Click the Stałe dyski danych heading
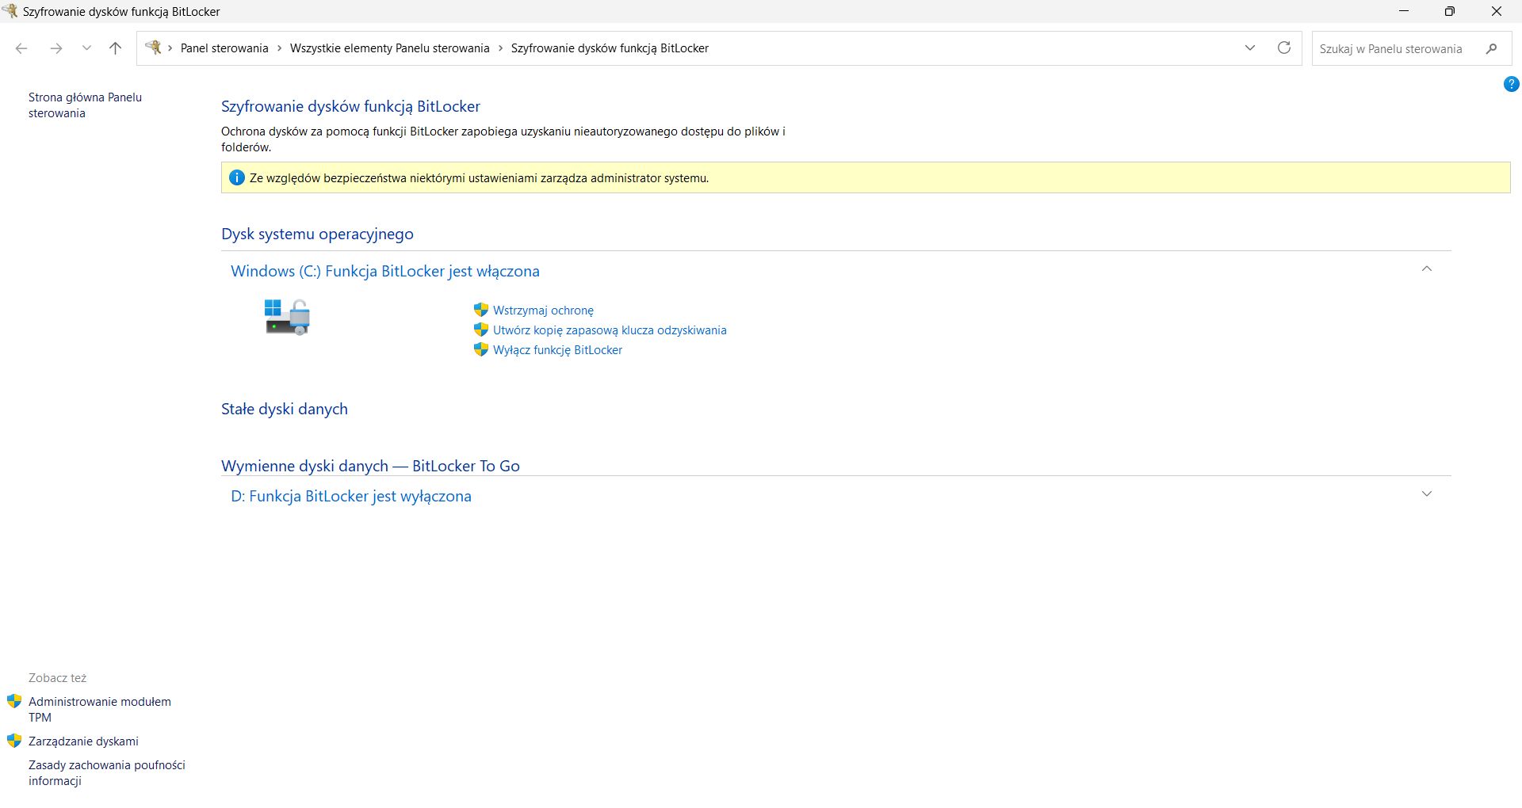 pos(285,409)
